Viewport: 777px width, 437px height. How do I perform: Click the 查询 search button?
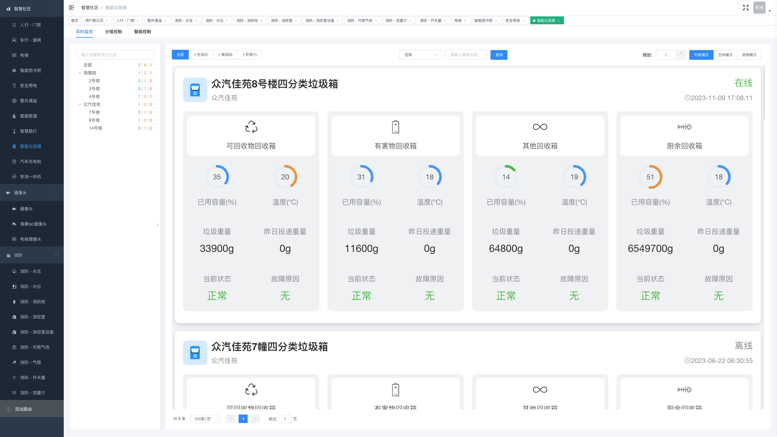click(499, 55)
